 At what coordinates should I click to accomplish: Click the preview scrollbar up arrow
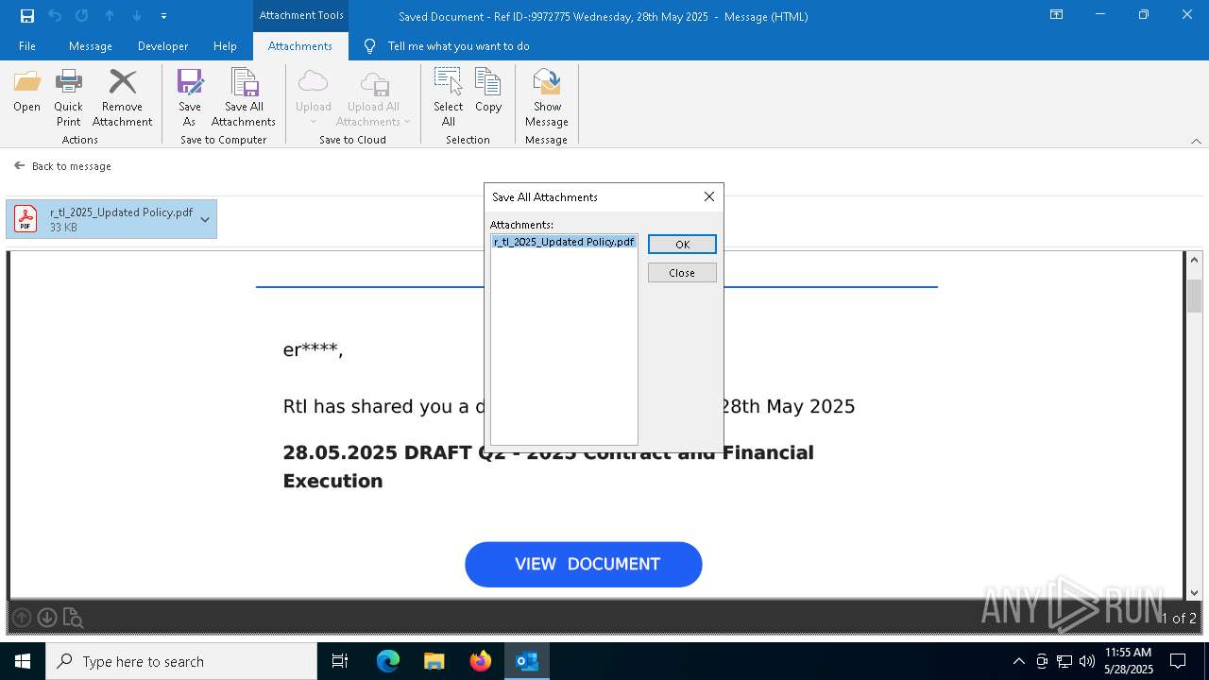[1194, 260]
